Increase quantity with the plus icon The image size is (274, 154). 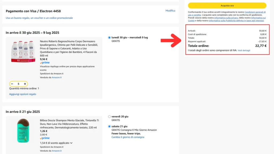(x=25, y=84)
